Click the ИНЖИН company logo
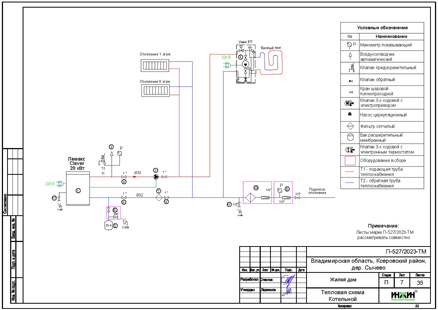The width and height of the screenshot is (438, 310). [x=403, y=295]
